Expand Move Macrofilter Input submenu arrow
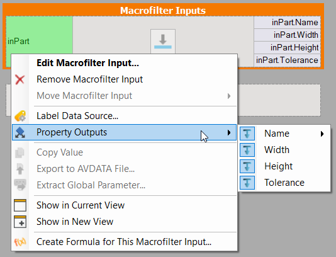This screenshot has width=336, height=257. 229,96
